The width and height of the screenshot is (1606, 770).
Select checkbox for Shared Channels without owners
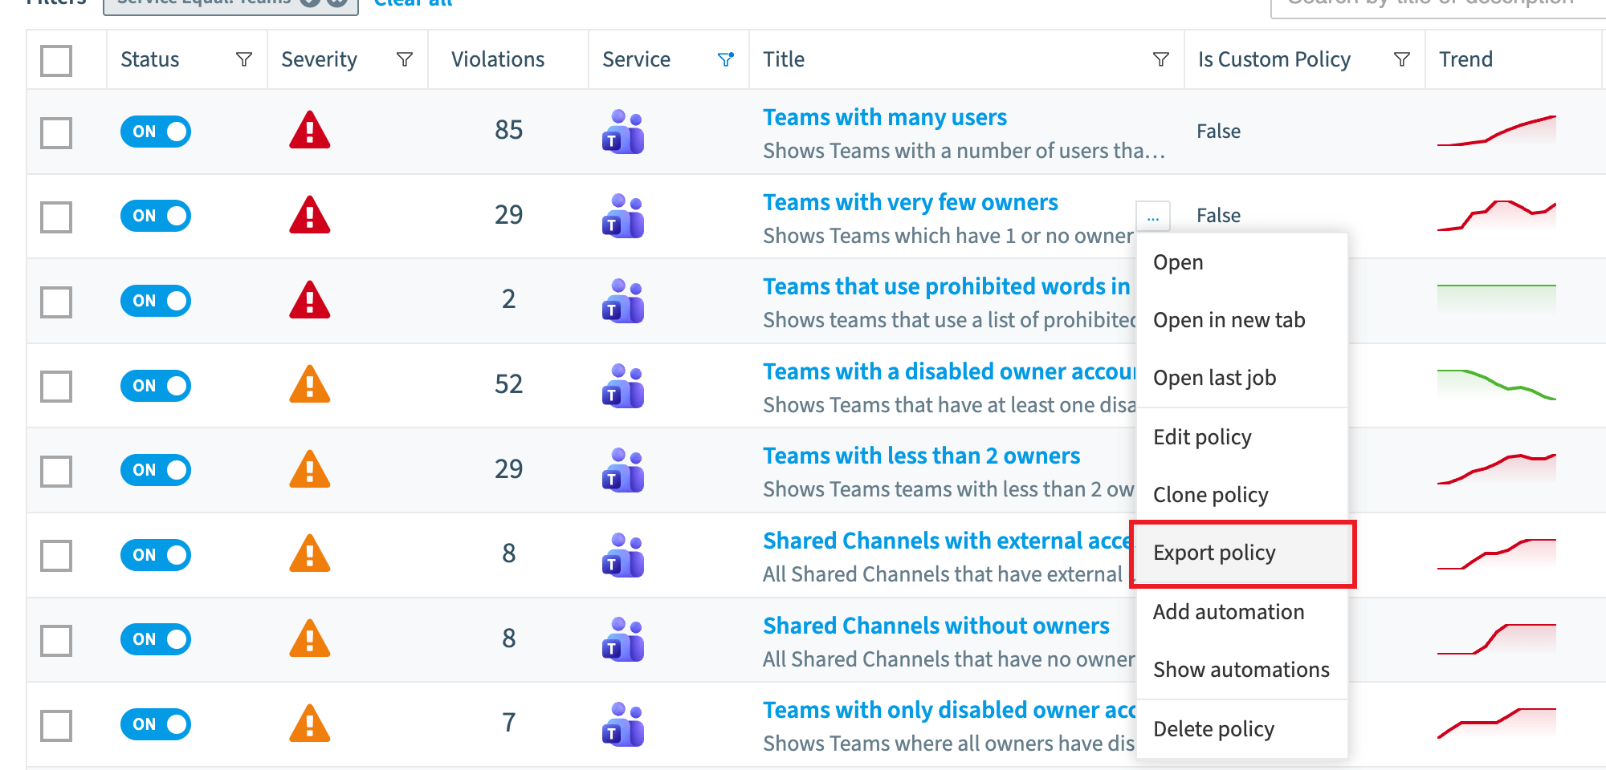click(56, 640)
